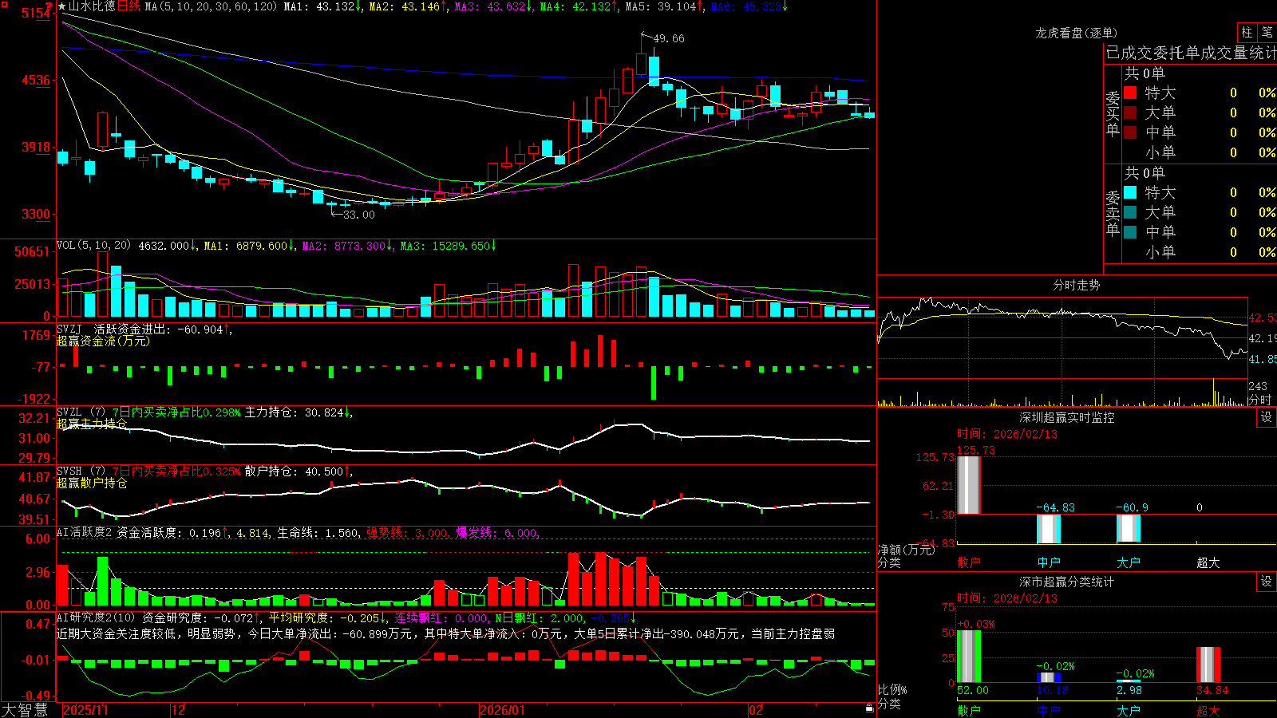
Task: Click the stock name 山水比德
Action: tap(92, 6)
